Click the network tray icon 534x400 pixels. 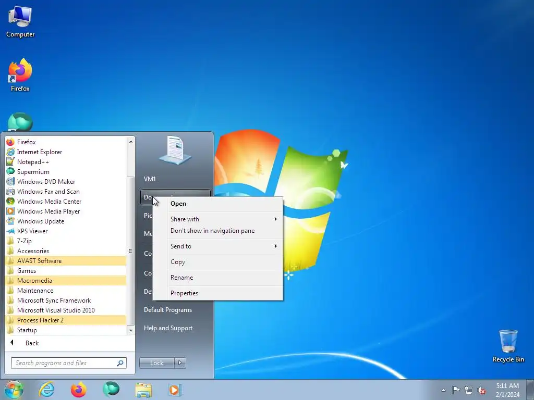coord(469,390)
